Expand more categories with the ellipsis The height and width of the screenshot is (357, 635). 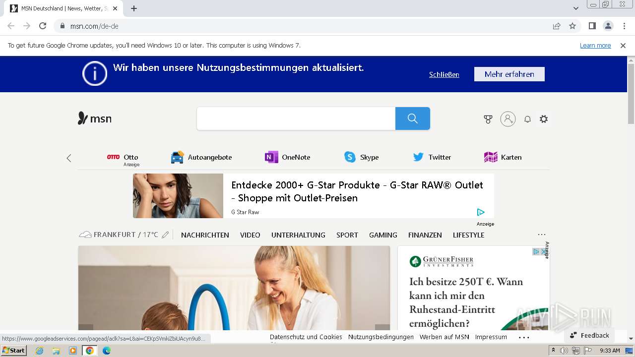[542, 235]
